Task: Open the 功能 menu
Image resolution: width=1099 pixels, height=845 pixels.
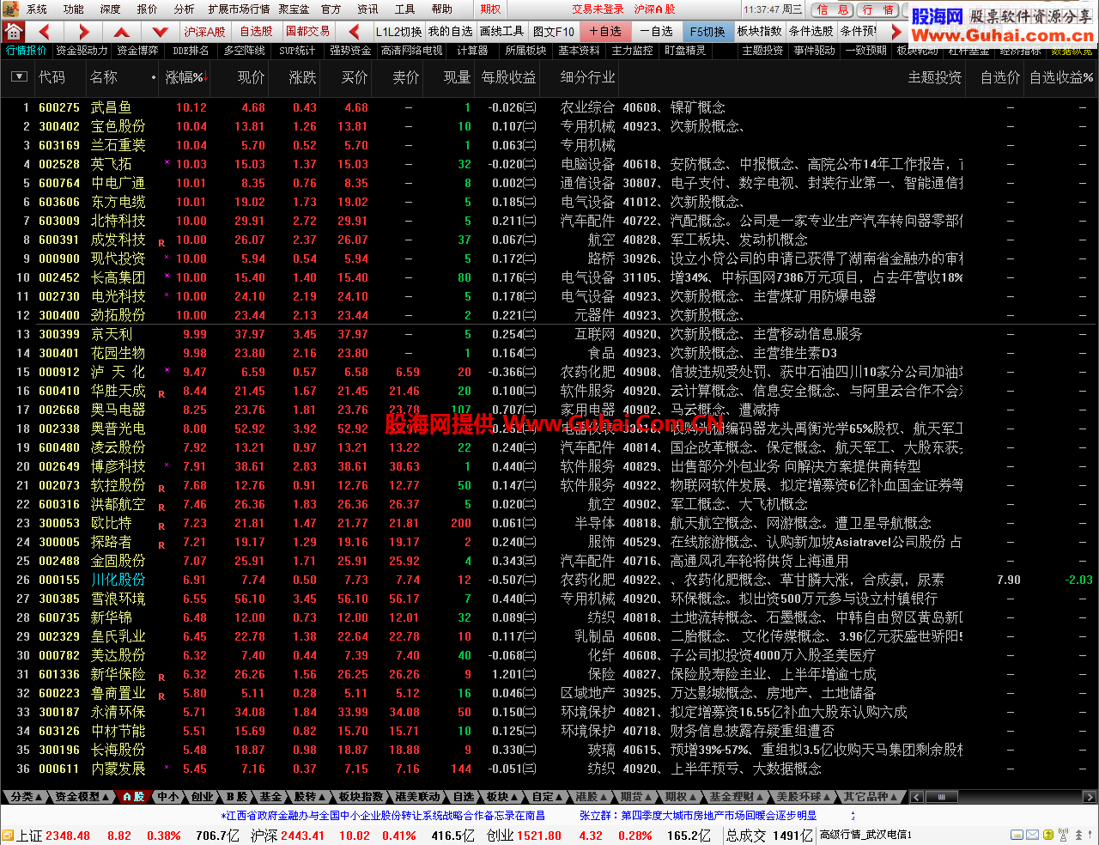Action: (74, 9)
